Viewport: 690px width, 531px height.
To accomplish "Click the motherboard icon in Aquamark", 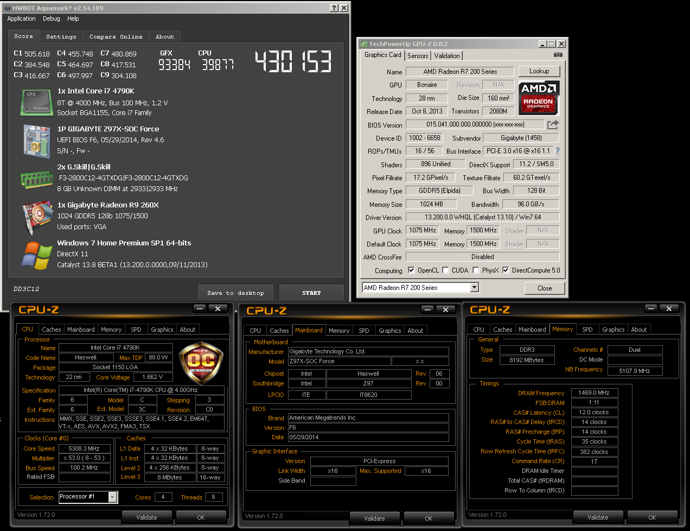I will [x=36, y=141].
